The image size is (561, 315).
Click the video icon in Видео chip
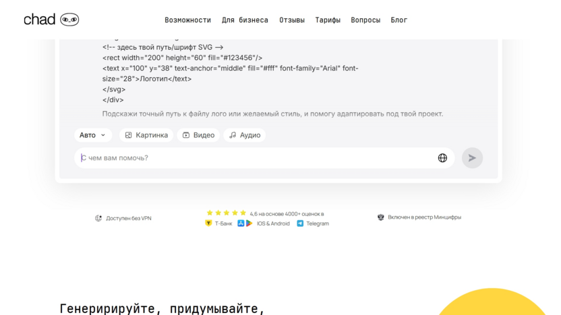pos(186,135)
